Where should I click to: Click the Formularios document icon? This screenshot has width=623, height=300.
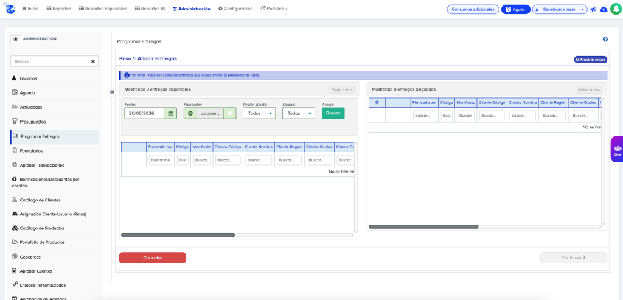(15, 150)
